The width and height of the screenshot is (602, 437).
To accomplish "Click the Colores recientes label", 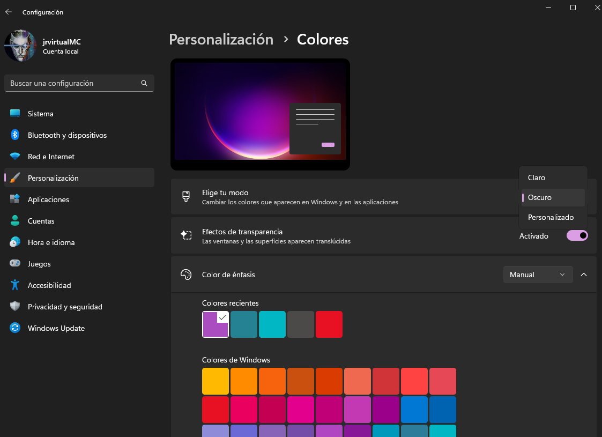I will [231, 303].
